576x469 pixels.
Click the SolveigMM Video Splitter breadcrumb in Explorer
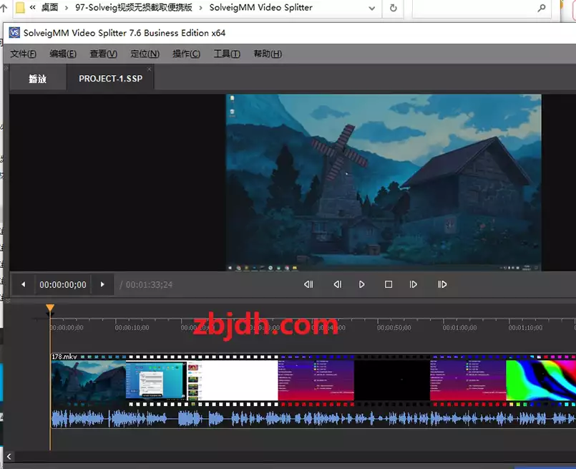(261, 7)
